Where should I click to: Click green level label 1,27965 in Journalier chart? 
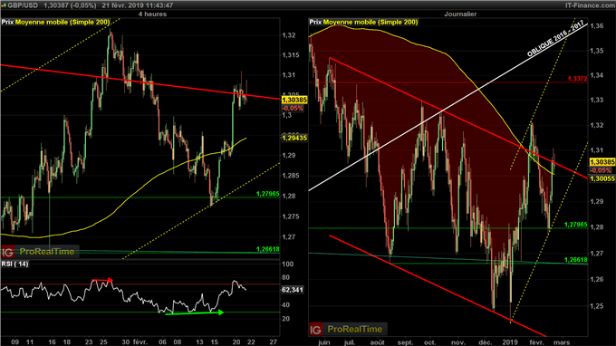[x=575, y=225]
